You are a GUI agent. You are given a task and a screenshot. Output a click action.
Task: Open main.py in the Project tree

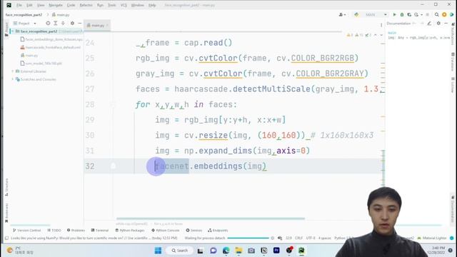click(29, 56)
